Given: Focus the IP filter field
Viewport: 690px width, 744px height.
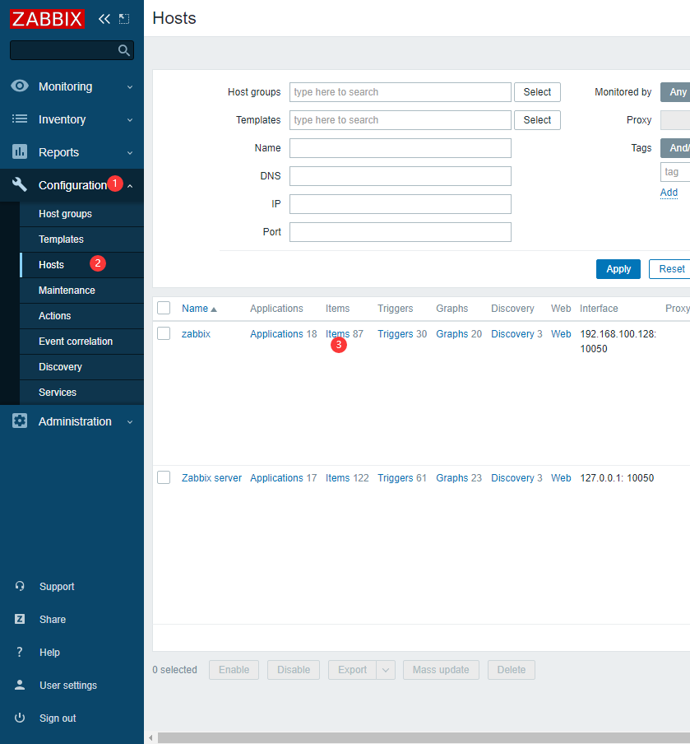Looking at the screenshot, I should pyautogui.click(x=401, y=204).
